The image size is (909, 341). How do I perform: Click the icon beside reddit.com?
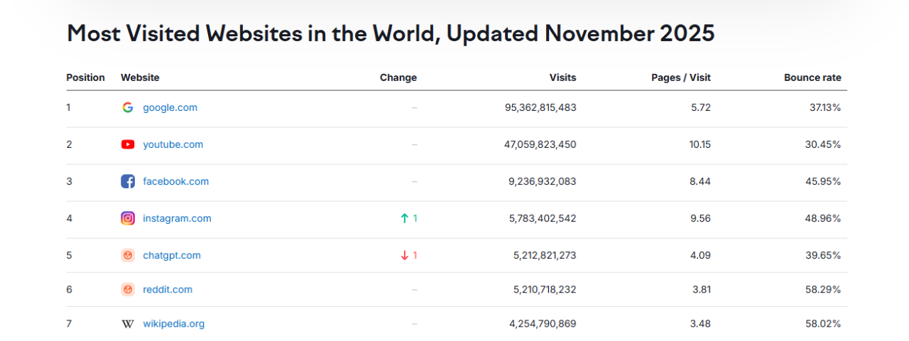pyautogui.click(x=128, y=289)
